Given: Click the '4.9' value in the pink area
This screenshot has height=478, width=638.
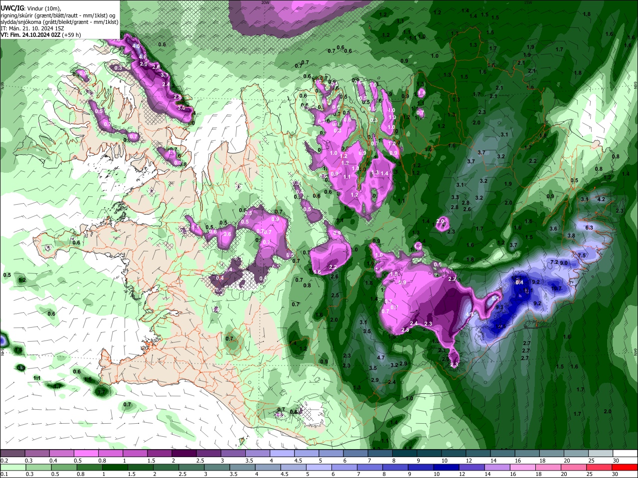Looking at the screenshot, I should (x=469, y=315).
